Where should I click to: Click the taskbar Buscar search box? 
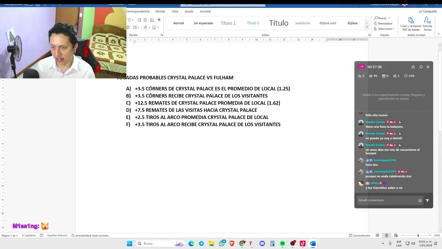pos(160,243)
